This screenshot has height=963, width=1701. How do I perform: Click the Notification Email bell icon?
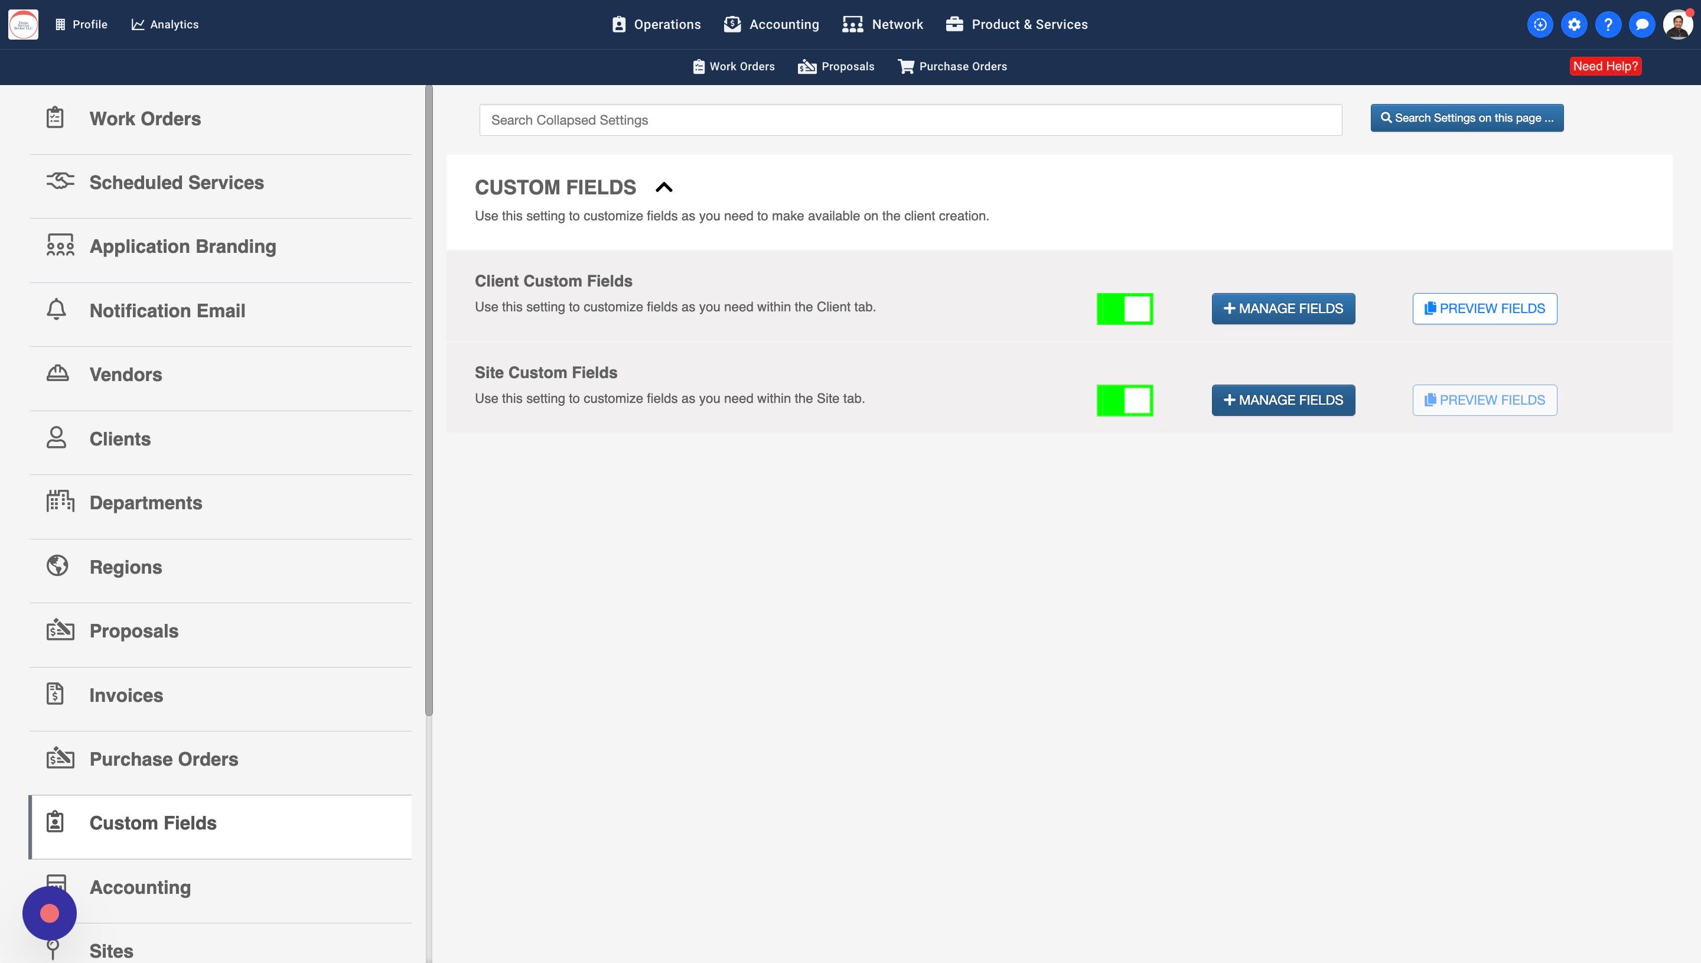point(56,310)
